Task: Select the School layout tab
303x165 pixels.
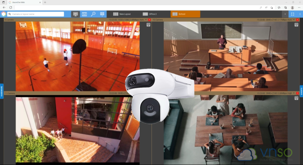Action: click(x=185, y=14)
